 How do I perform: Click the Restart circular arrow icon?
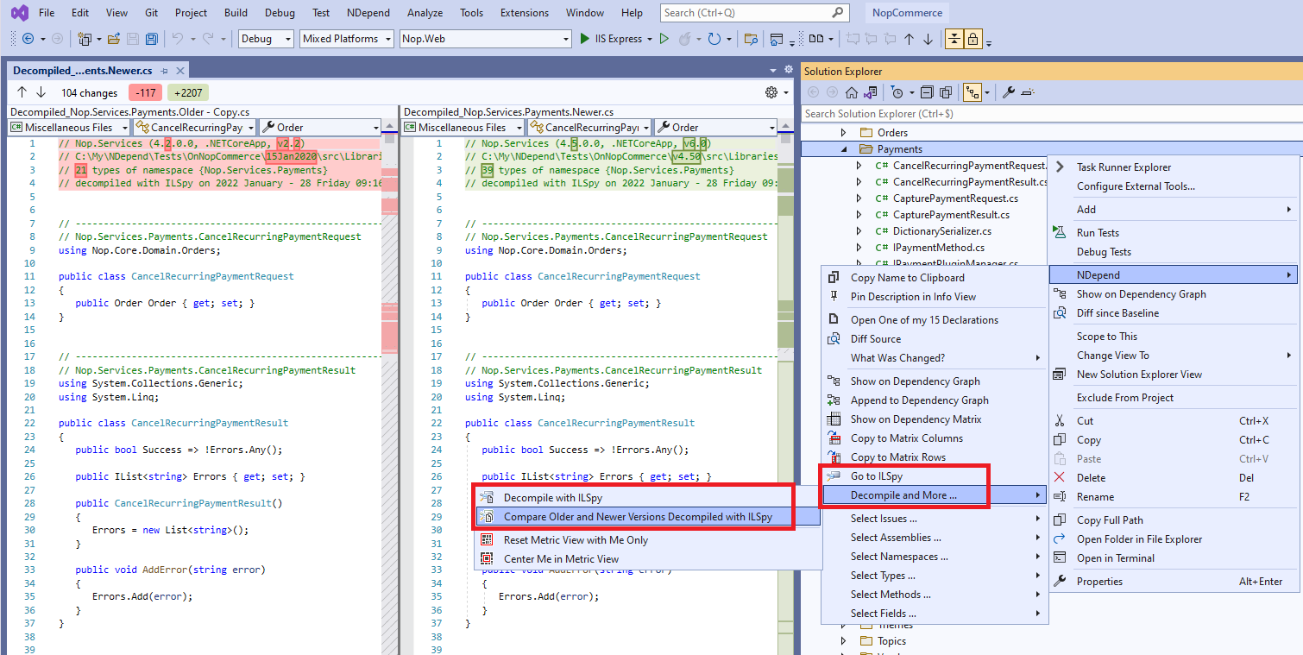(714, 39)
